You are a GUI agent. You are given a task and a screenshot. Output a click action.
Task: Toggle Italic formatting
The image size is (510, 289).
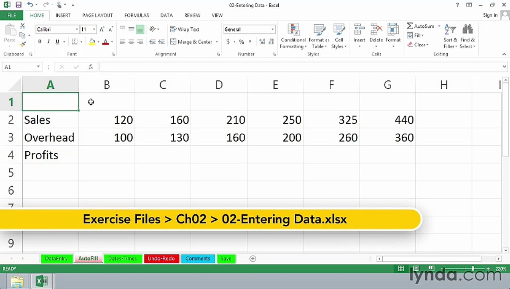point(49,42)
